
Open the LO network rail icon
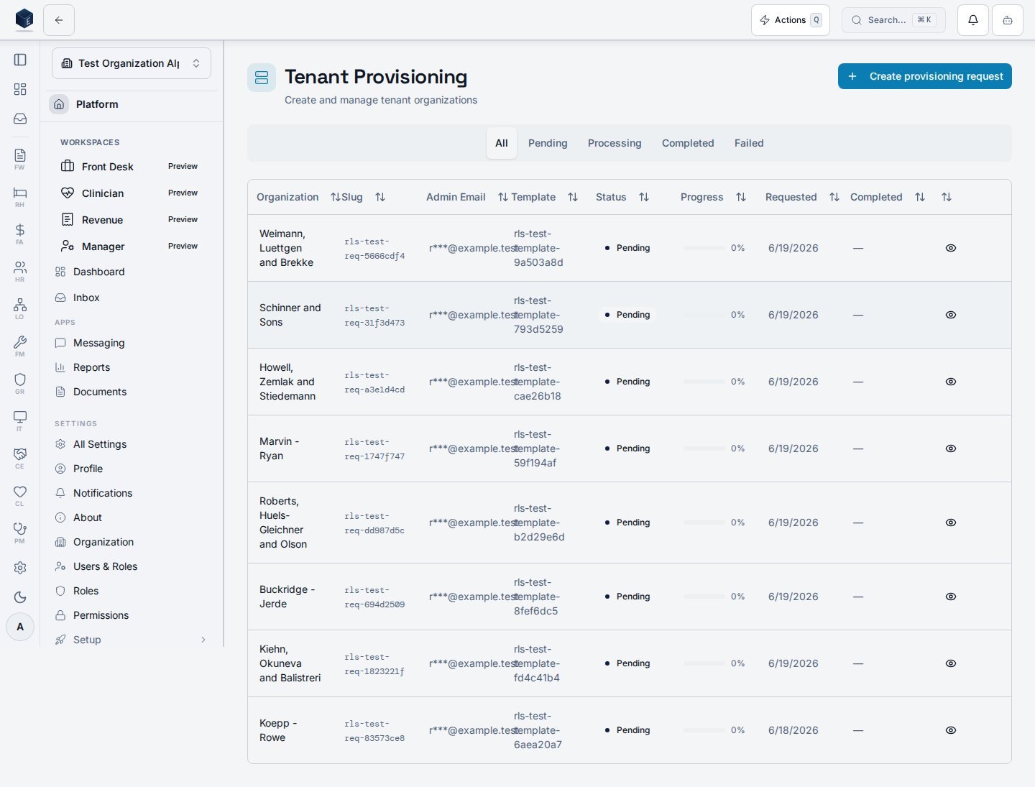[x=20, y=308]
